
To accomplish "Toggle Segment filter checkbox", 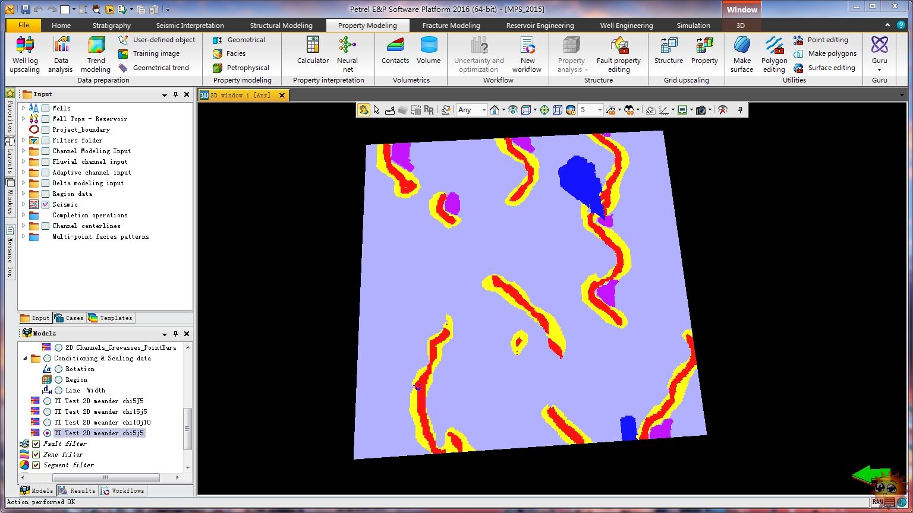I will pos(36,465).
